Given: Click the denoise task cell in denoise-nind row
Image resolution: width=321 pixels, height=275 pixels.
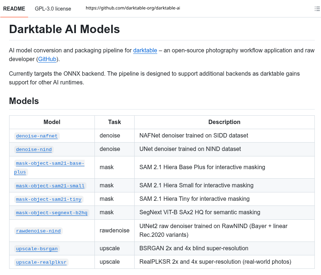Looking at the screenshot, I should [x=115, y=149].
